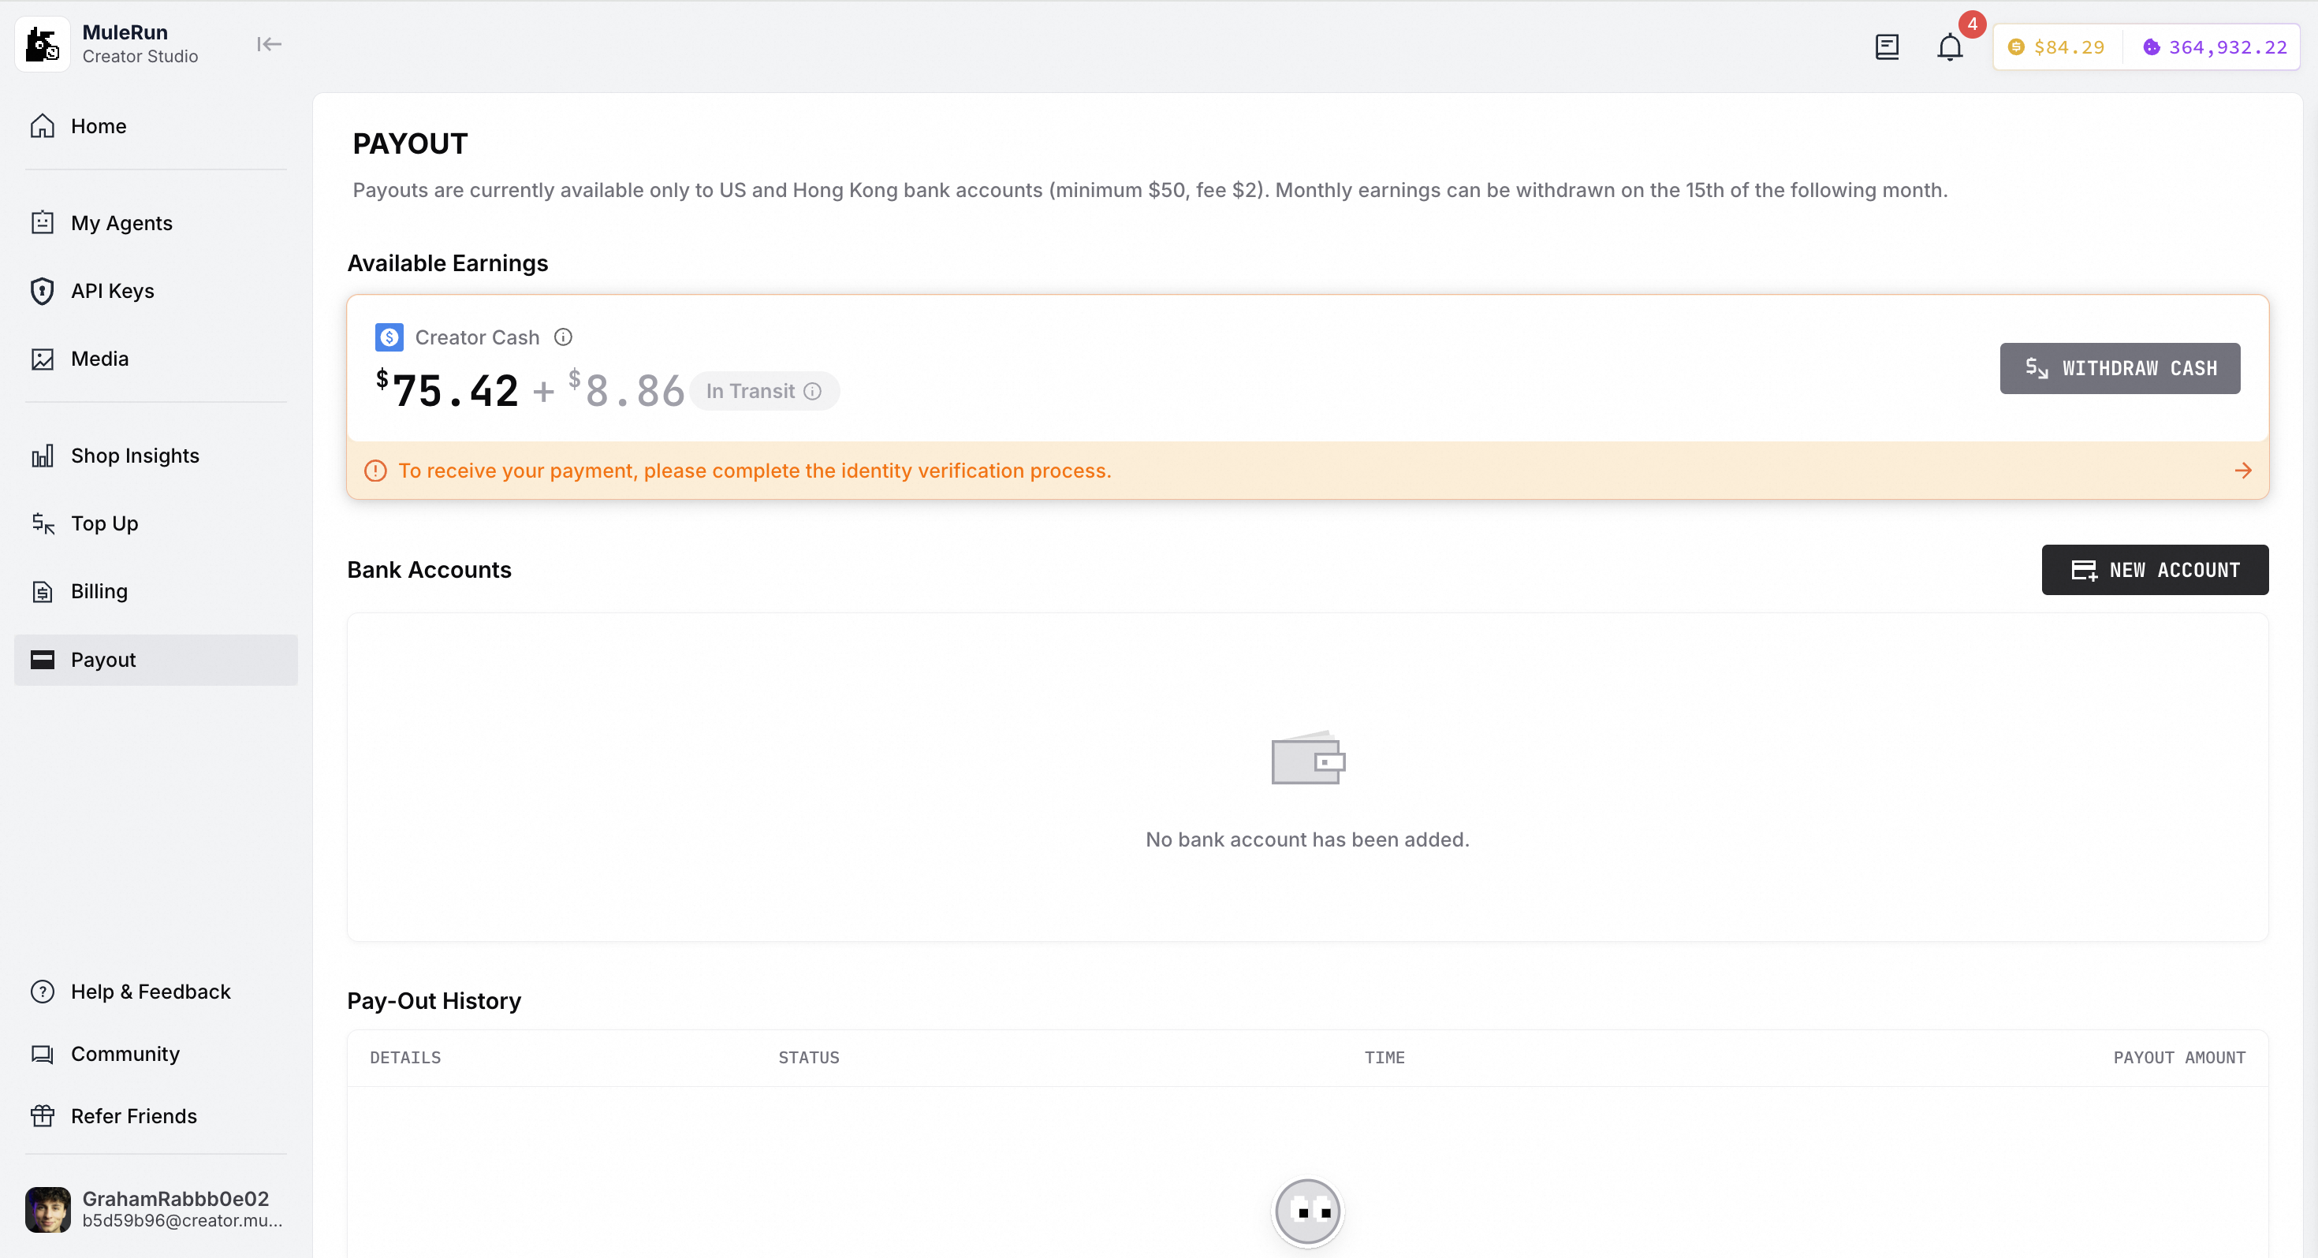2318x1258 pixels.
Task: Collapse the sidebar with arrow icon
Action: [268, 44]
